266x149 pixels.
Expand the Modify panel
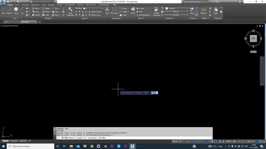[x=48, y=18]
